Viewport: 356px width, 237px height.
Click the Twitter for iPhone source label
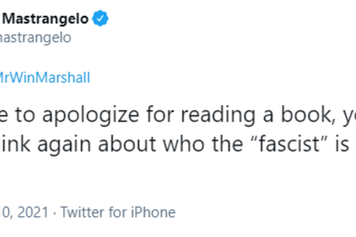[117, 213]
